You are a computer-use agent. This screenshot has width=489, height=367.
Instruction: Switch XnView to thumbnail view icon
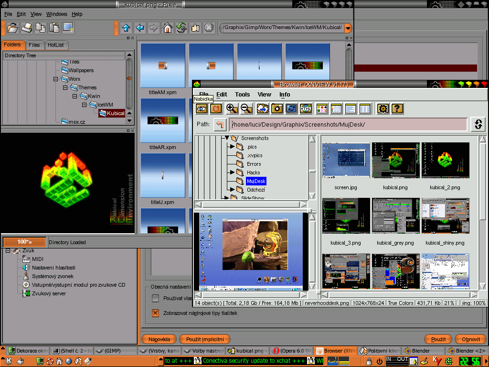coord(322,108)
